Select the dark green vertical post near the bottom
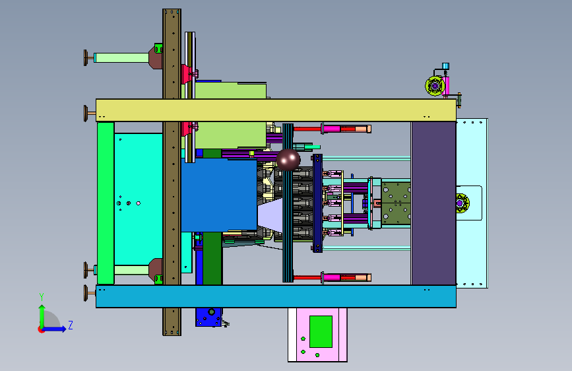 click(x=212, y=258)
